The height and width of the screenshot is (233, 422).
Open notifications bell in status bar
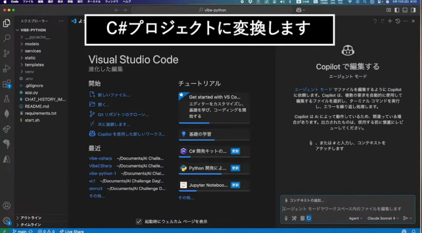coord(414,231)
